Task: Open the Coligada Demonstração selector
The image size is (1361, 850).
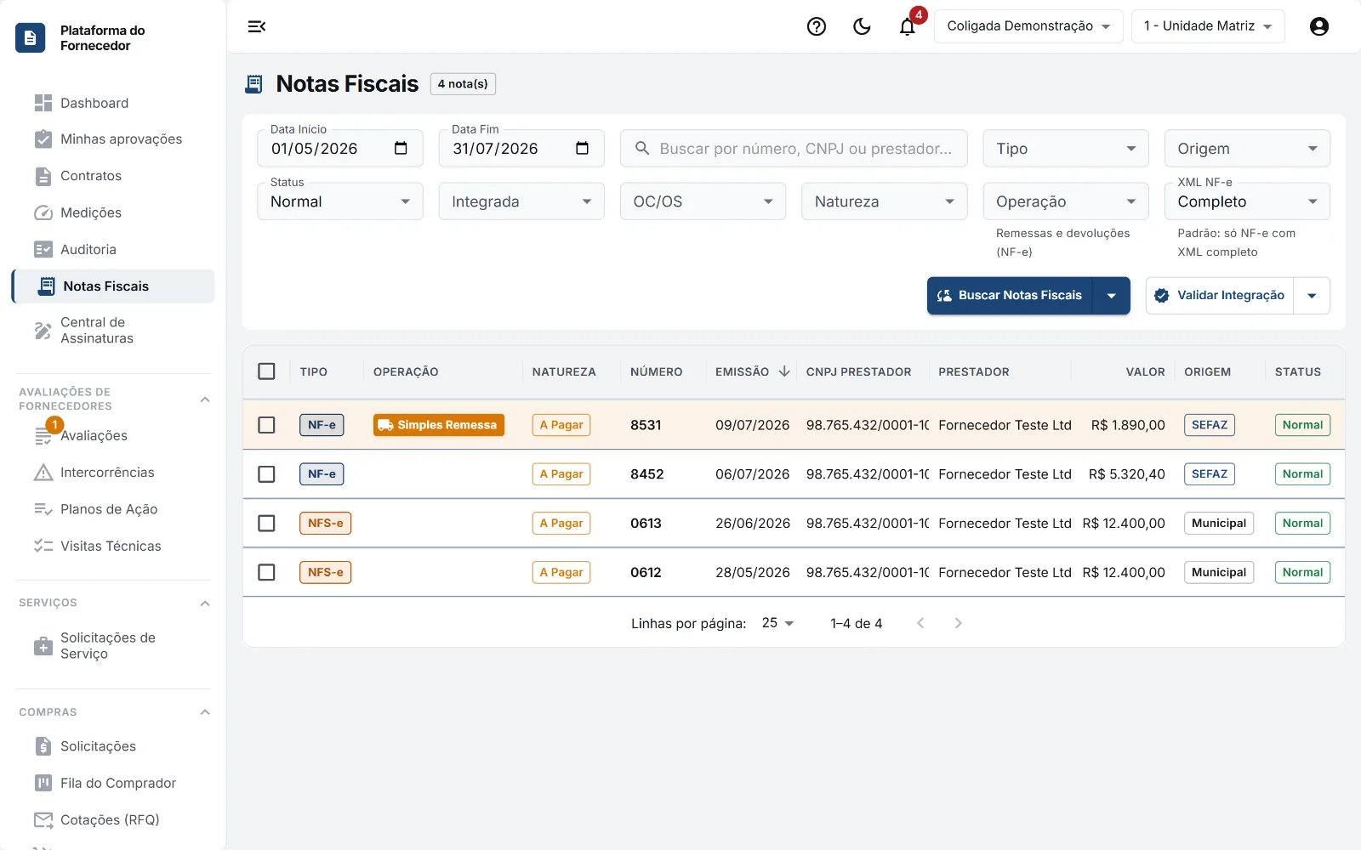Action: (x=1028, y=26)
